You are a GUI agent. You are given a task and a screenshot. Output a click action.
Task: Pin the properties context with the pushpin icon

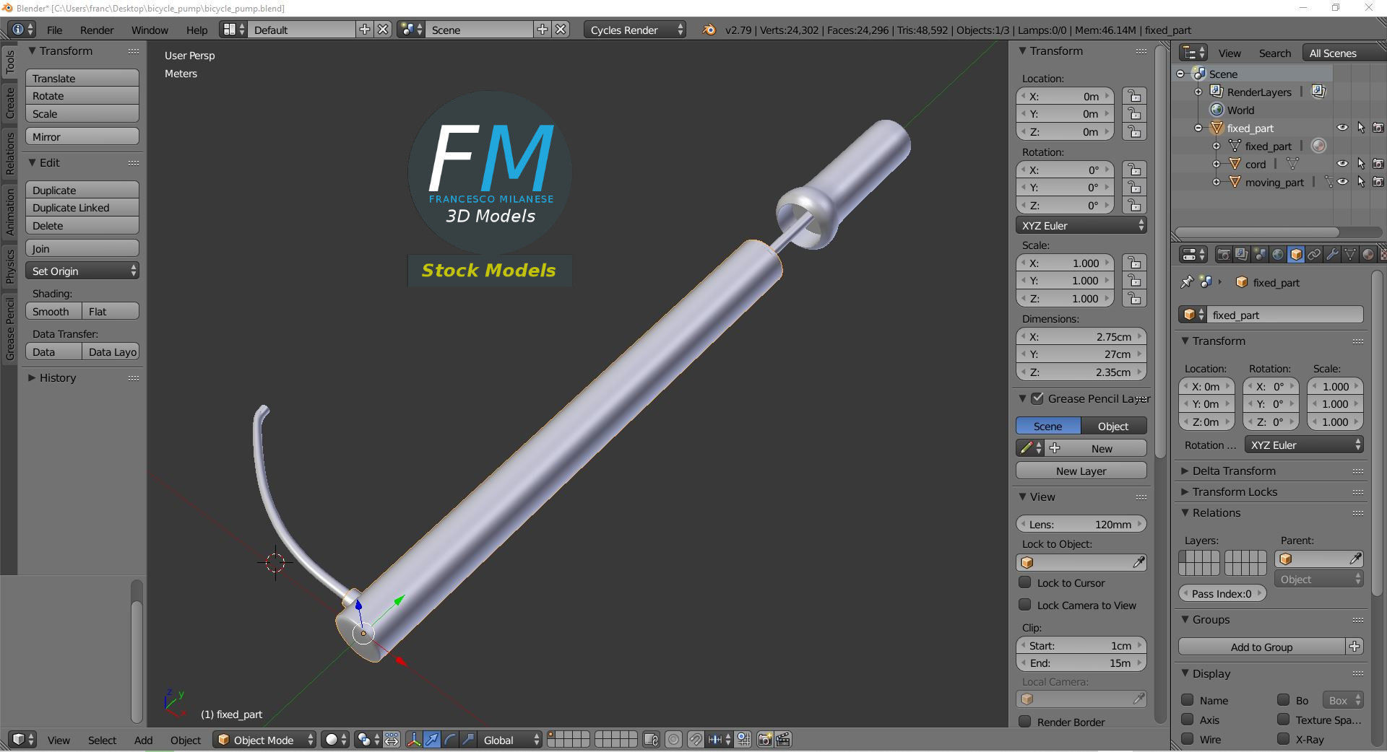(1186, 282)
